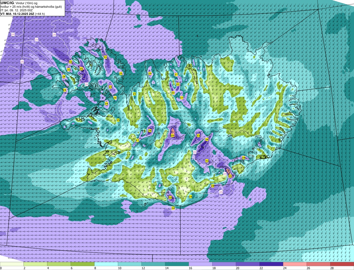
Task: Click the yellow gust label "30" on the map
Action: pos(173,93)
